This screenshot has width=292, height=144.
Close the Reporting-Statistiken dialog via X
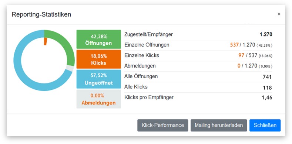[279, 14]
